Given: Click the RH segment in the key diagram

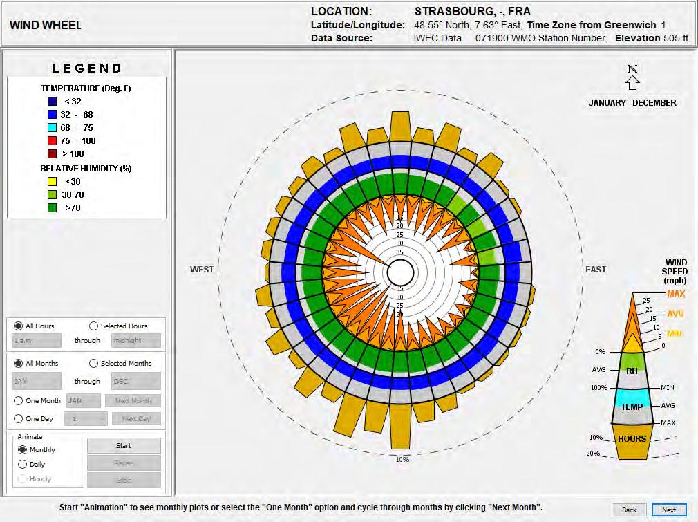Looking at the screenshot, I should tap(632, 371).
